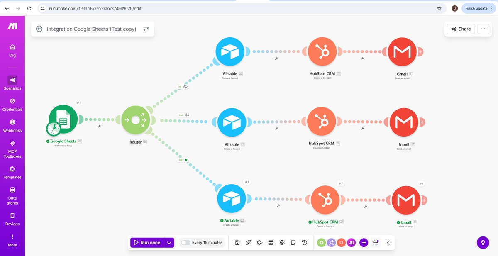Click the operations bubble above Google Sheets
The width and height of the screenshot is (498, 256).
point(78,102)
